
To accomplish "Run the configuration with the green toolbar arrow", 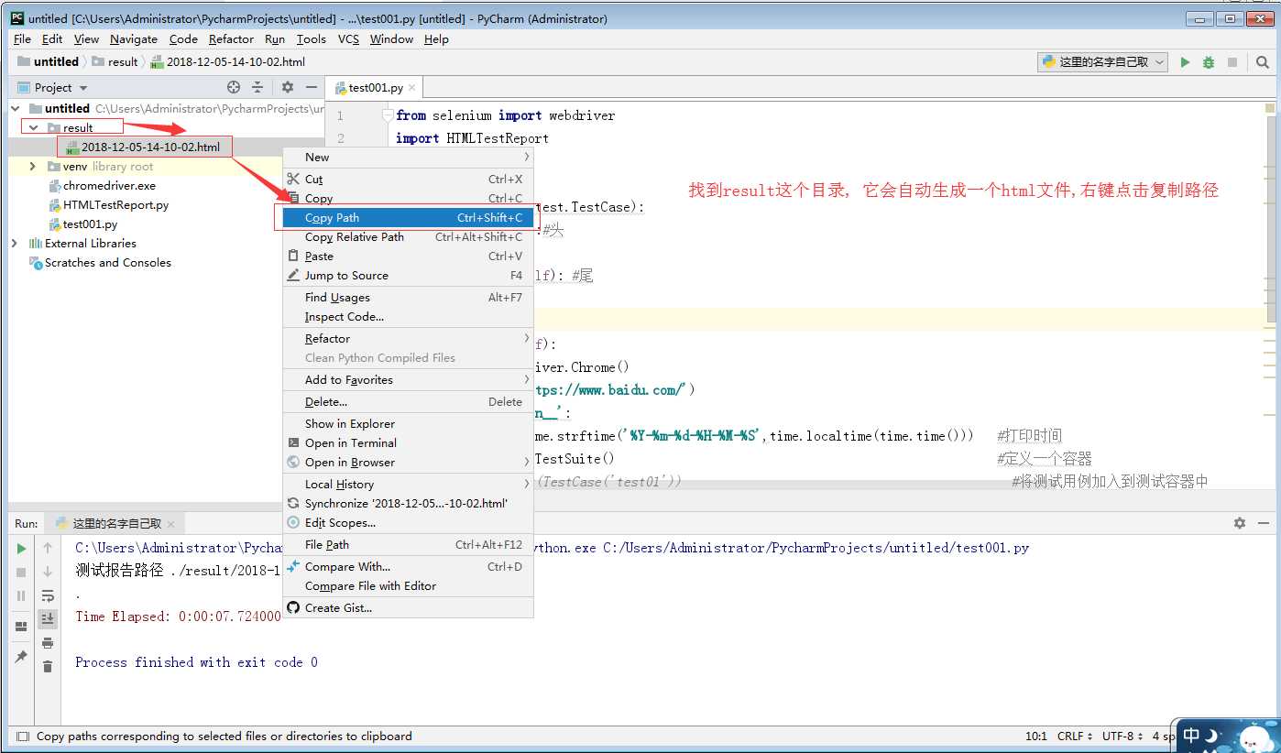I will coord(1185,62).
